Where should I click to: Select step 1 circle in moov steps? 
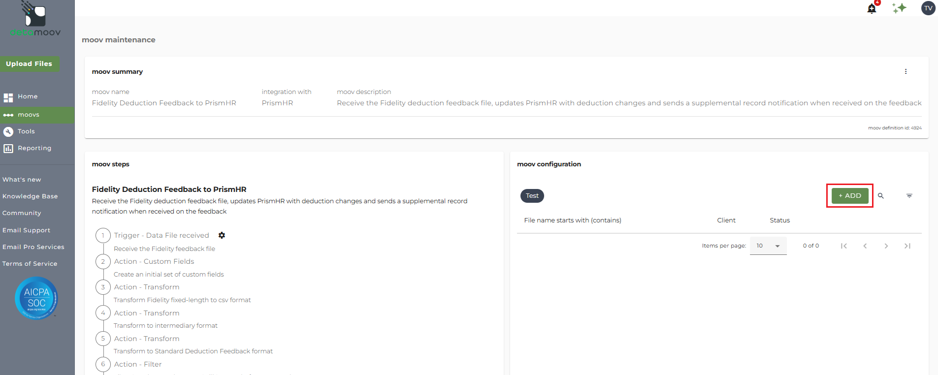[x=103, y=235]
